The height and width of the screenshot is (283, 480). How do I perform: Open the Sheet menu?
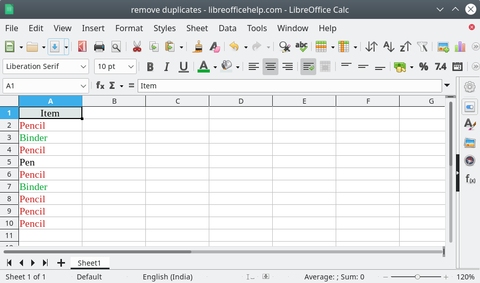click(197, 28)
